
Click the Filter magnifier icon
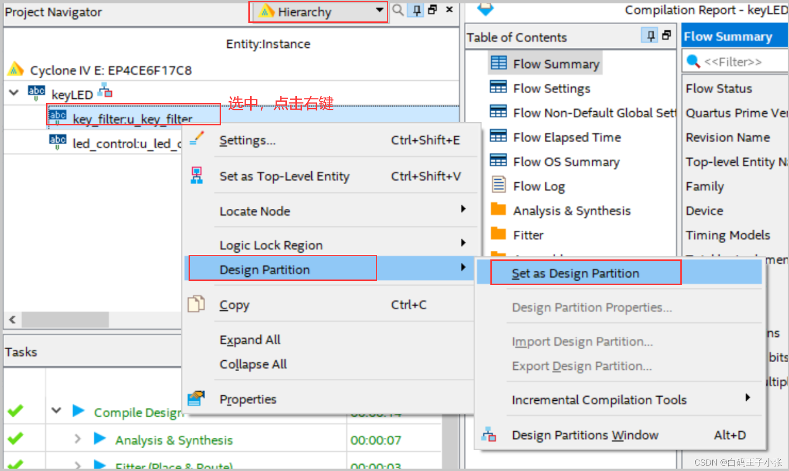pos(693,61)
